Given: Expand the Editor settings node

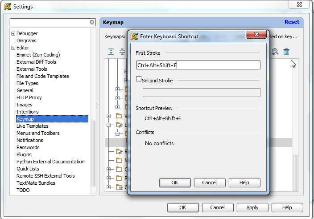Looking at the screenshot, I should (13, 48).
